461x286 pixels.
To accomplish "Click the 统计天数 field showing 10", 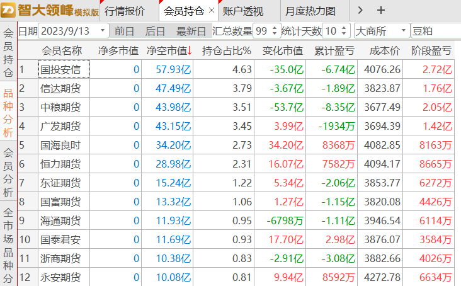I will point(332,31).
